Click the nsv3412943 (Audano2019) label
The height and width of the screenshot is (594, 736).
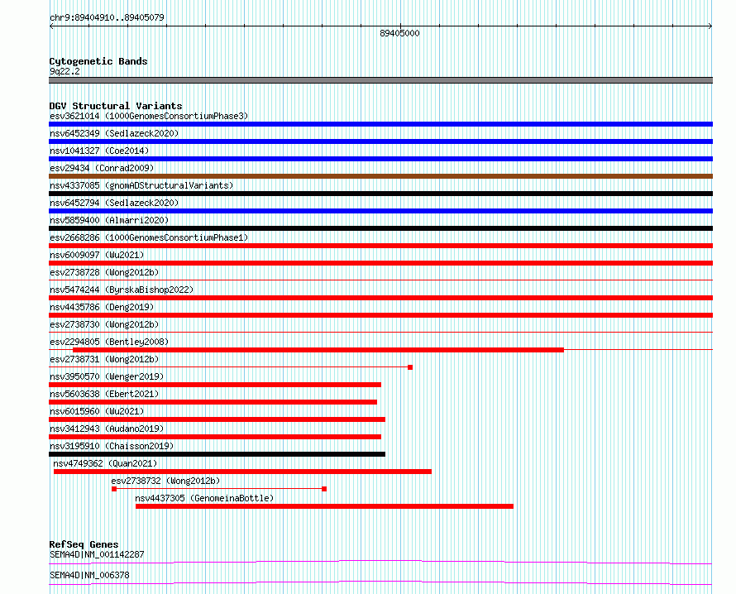click(107, 429)
